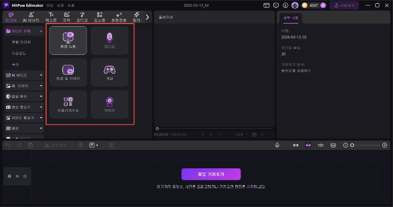The image size is (393, 207).
Task: Add credits with purple plus button
Action: (x=323, y=5)
